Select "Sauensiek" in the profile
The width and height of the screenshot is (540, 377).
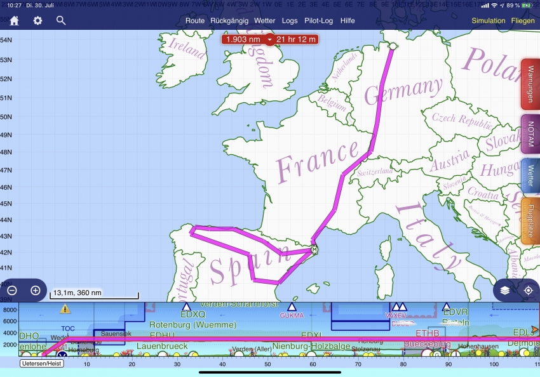click(116, 334)
